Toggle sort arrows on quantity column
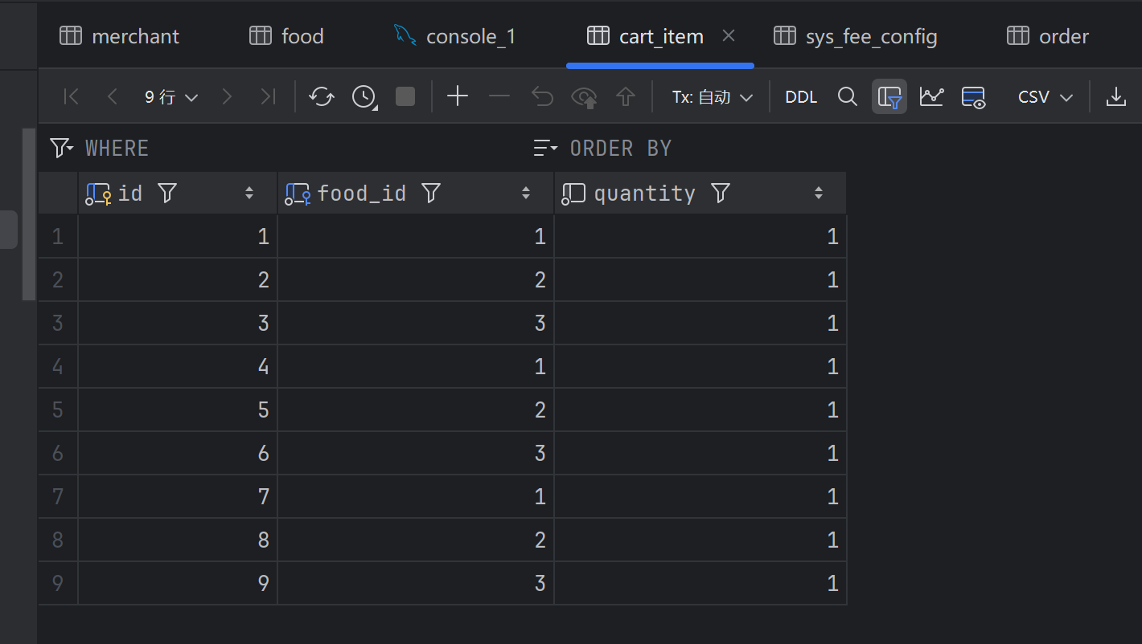1142x644 pixels. tap(818, 193)
